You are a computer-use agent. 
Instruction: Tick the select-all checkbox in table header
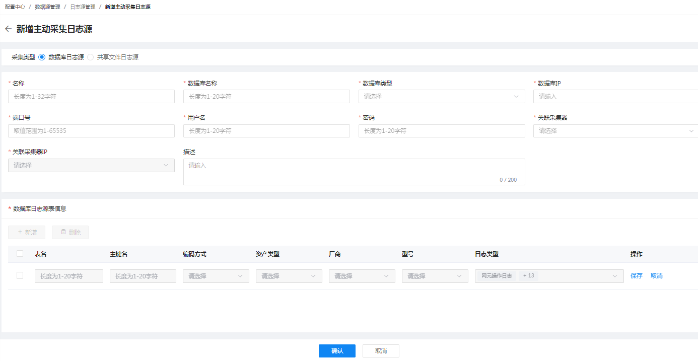[20, 254]
